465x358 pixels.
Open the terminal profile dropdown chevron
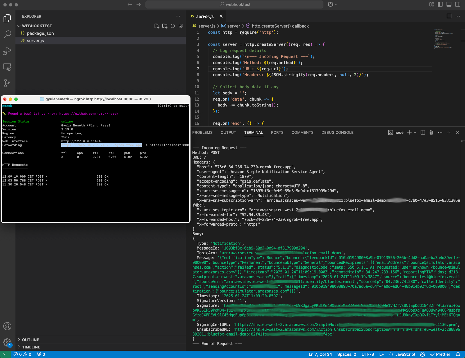click(415, 132)
